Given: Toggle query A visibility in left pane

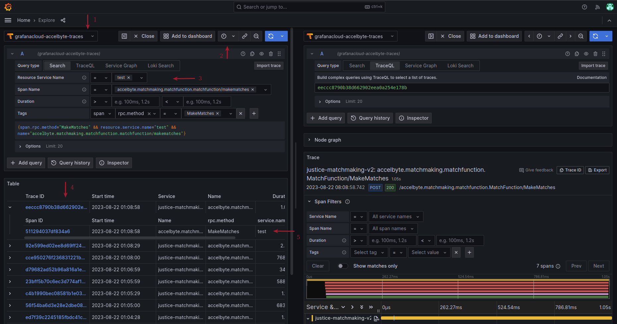Looking at the screenshot, I should (x=262, y=54).
